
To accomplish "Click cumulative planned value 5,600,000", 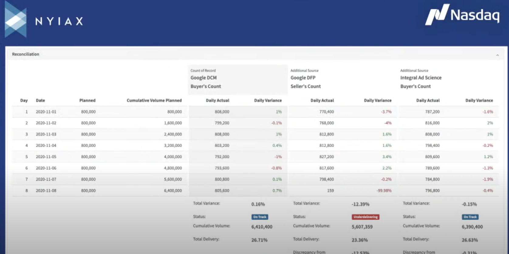I will [173, 179].
